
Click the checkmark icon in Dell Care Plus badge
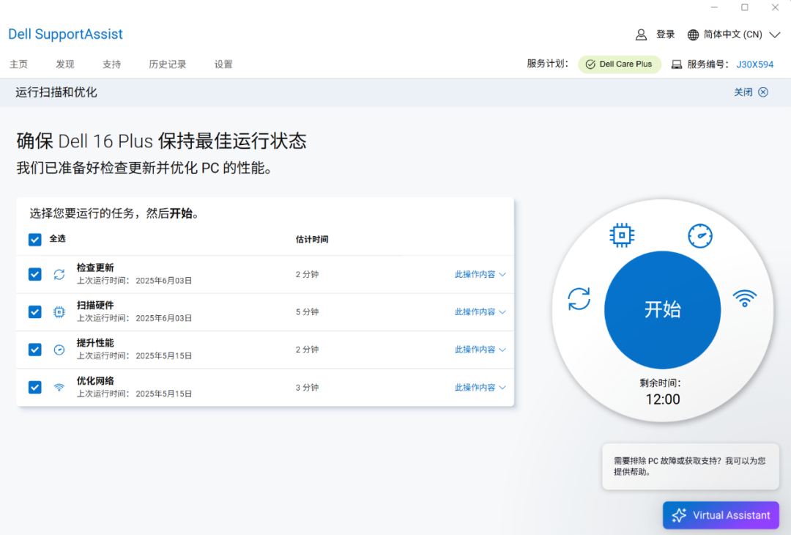[x=590, y=64]
